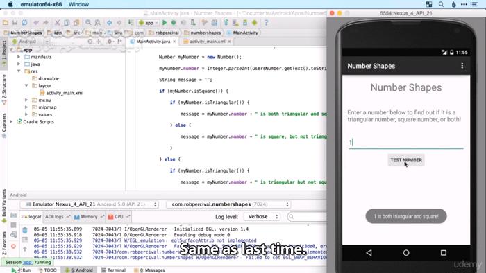The height and width of the screenshot is (273, 486).
Task: Tap the recent apps square in emulator
Action: coord(444,253)
